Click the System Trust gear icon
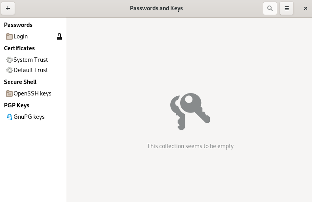Screen dimensions: 312x202 tap(10, 60)
